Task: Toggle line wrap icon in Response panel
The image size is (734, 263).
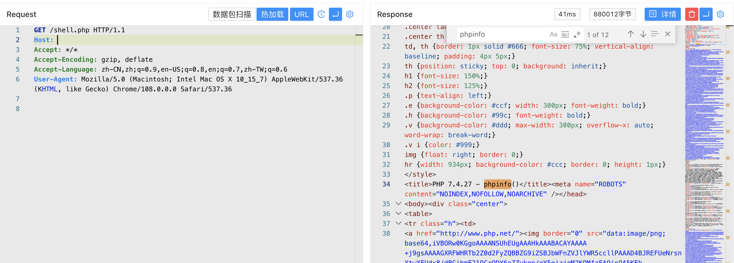Action: click(706, 14)
